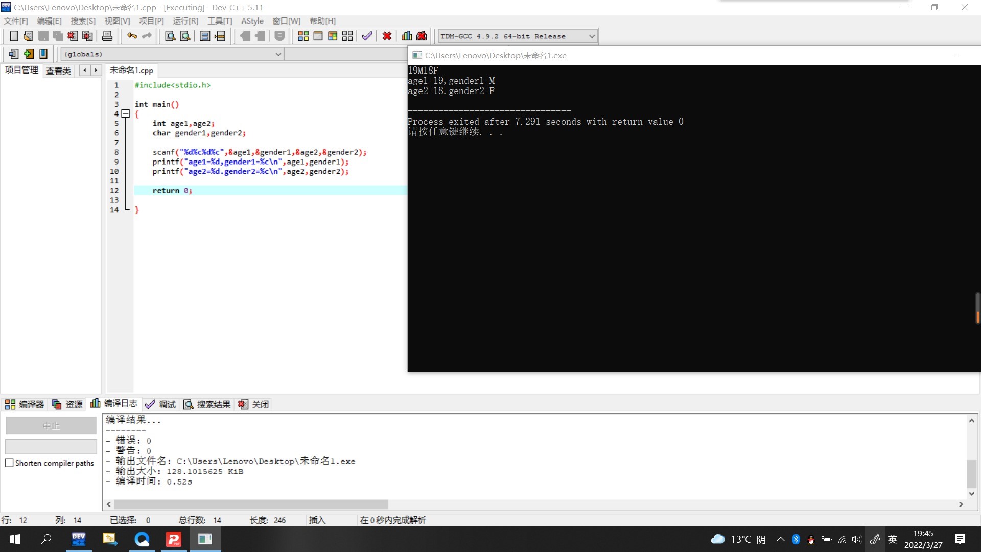
Task: Click the New file toolbar icon
Action: pos(14,36)
